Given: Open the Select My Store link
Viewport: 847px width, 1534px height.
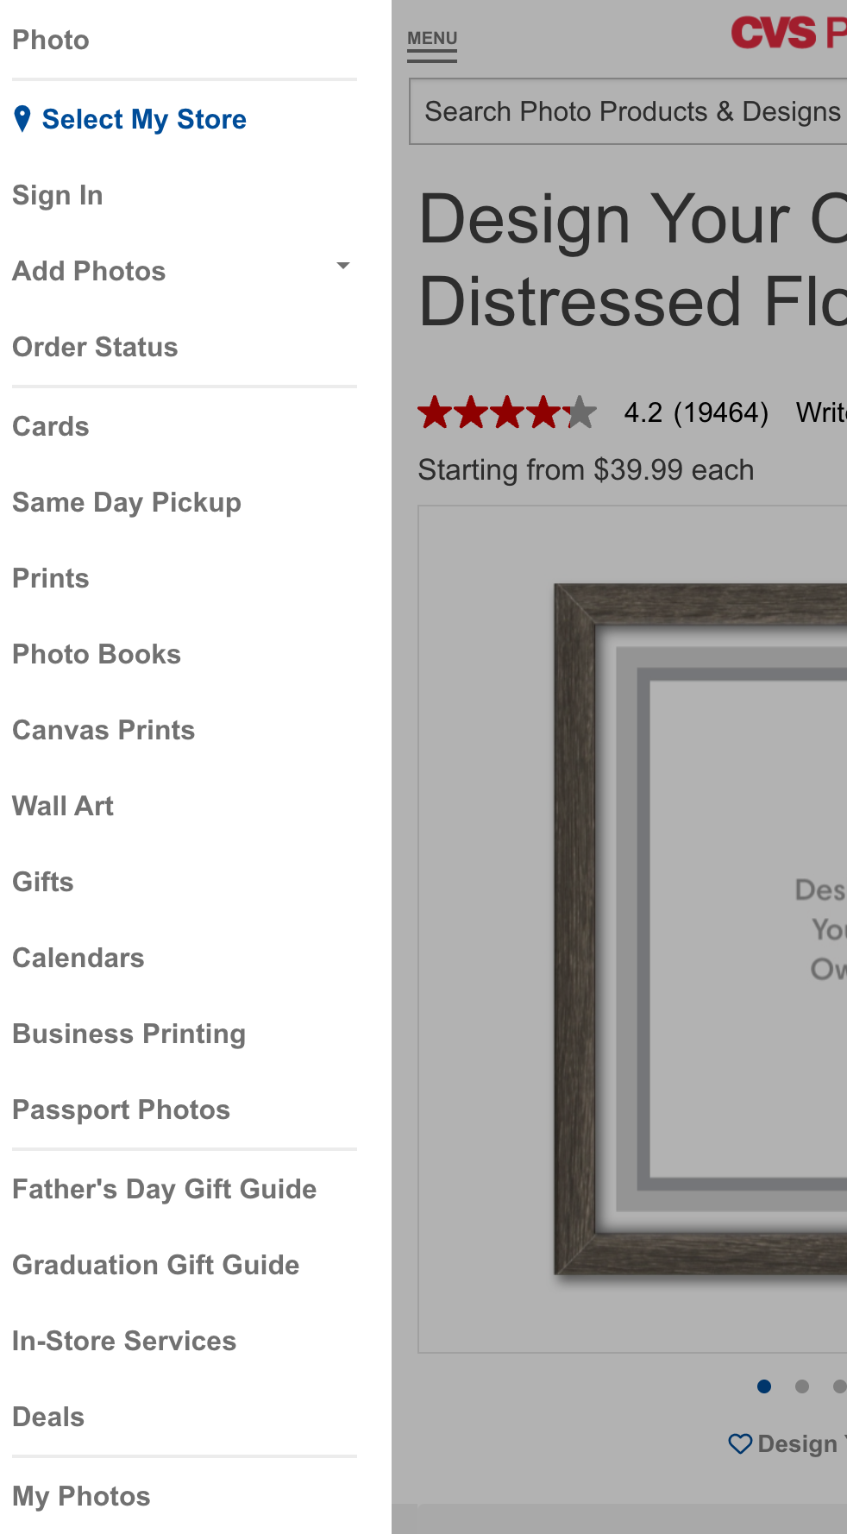Looking at the screenshot, I should tap(144, 119).
